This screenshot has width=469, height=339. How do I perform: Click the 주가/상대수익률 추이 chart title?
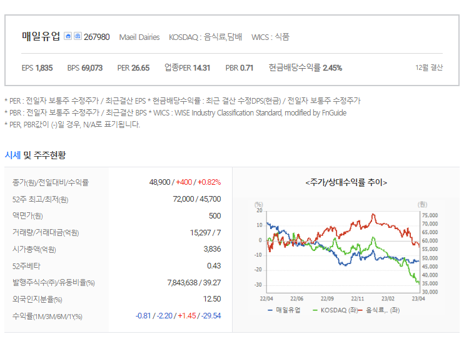pos(346,182)
